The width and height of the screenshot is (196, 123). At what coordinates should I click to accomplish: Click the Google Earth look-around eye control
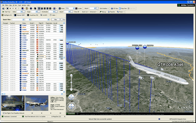(x=71, y=106)
